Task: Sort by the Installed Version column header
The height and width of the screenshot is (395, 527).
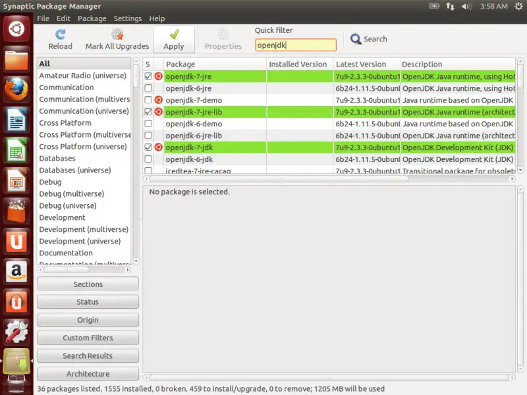Action: (x=300, y=64)
